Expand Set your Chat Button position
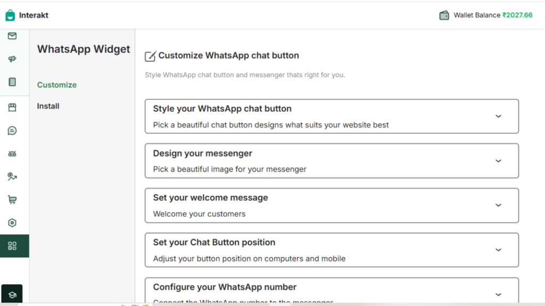The width and height of the screenshot is (545, 306). tap(499, 250)
